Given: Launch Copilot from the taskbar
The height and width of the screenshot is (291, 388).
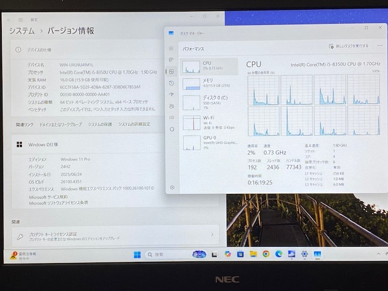Looking at the screenshot, I should click(x=228, y=254).
